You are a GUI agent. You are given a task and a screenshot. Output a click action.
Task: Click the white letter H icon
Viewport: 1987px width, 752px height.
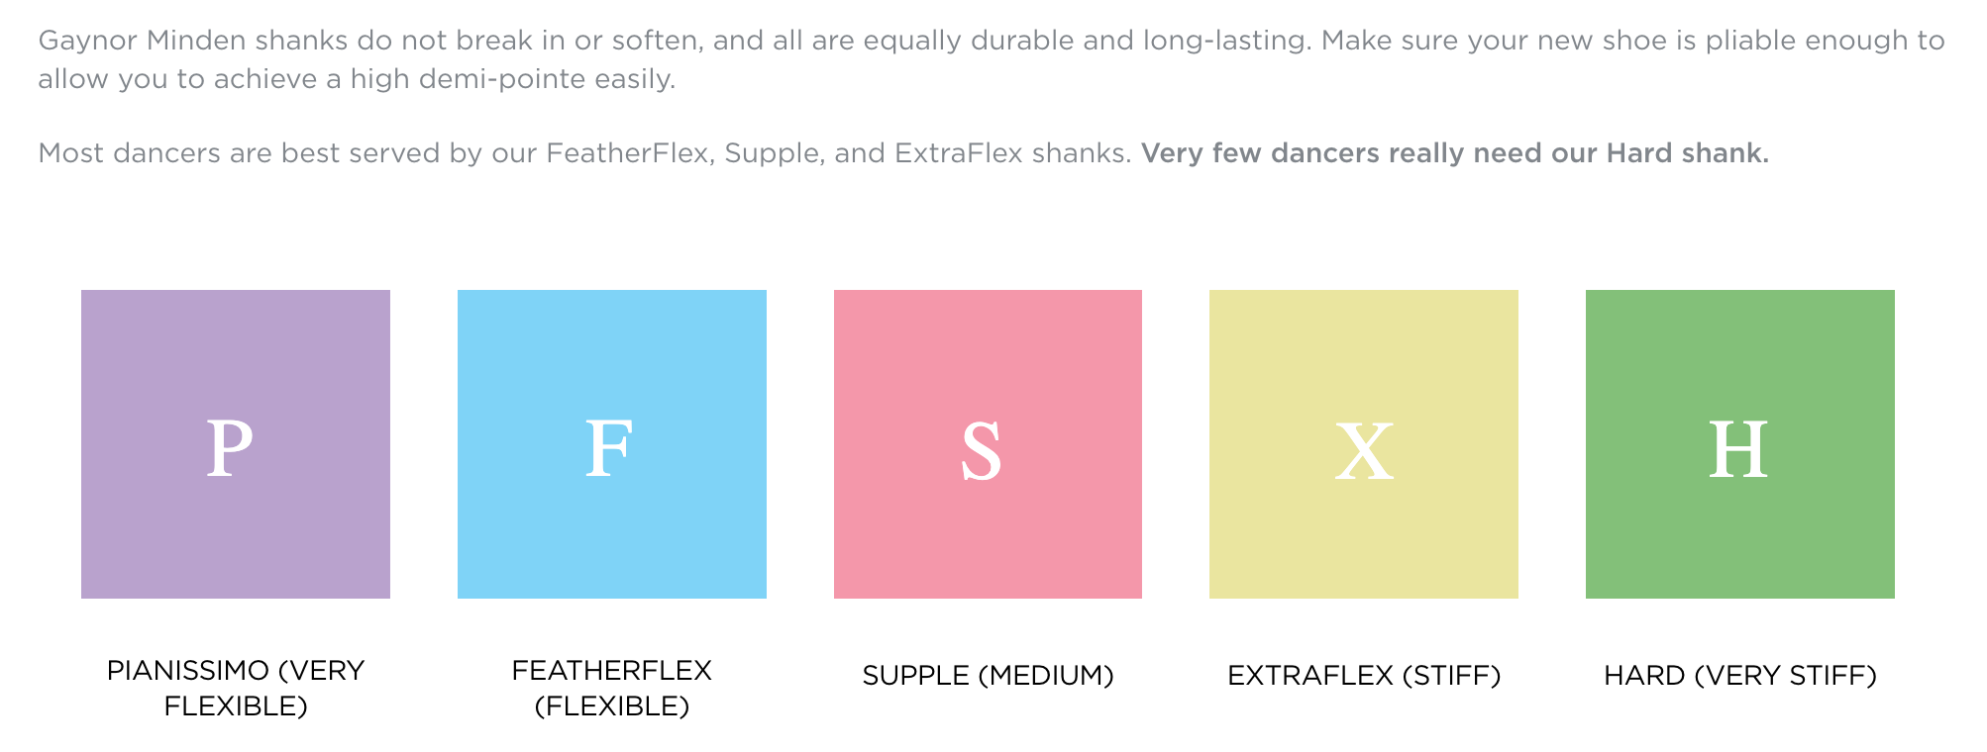tap(1738, 449)
